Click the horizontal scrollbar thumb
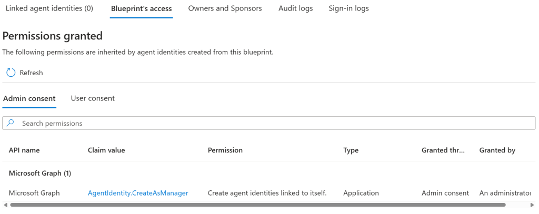 pyautogui.click(x=258, y=205)
